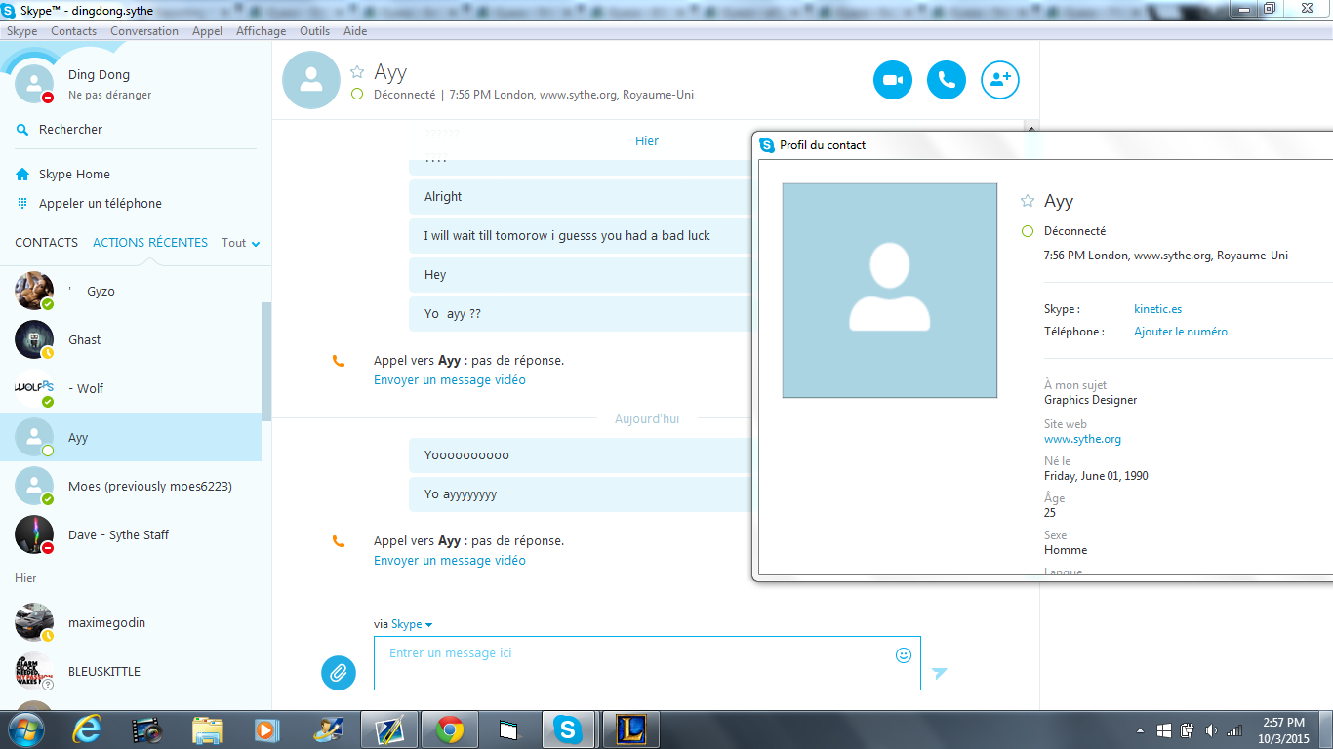Open the Conversation menu
Screen dimensions: 1333x749
tap(144, 31)
